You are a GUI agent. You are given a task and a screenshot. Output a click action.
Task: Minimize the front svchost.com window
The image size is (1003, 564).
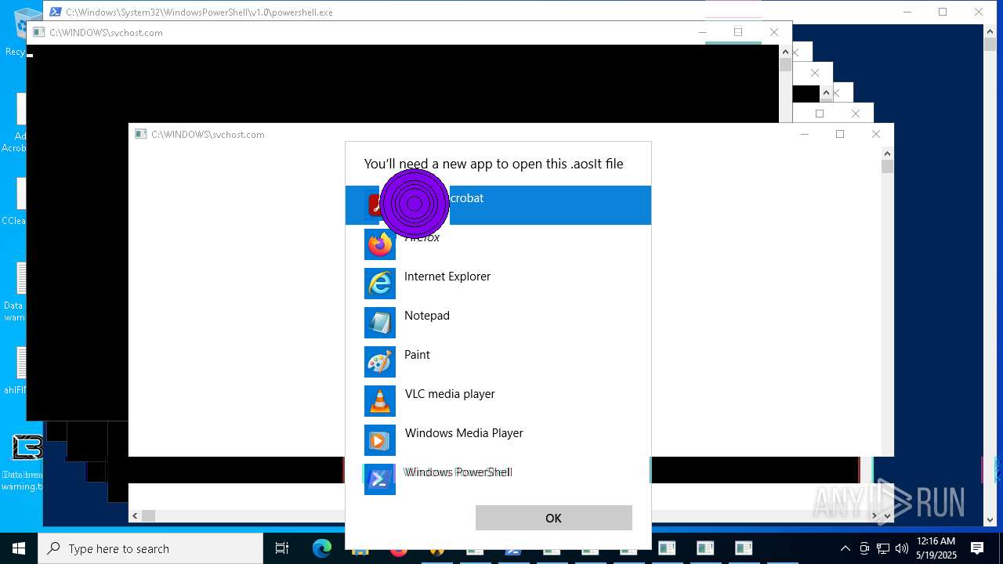[804, 134]
